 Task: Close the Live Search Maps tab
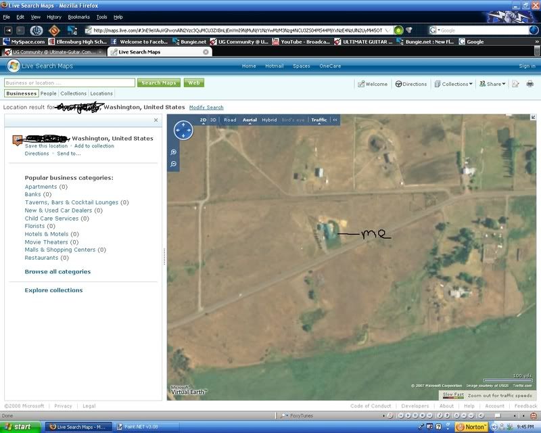pos(206,52)
